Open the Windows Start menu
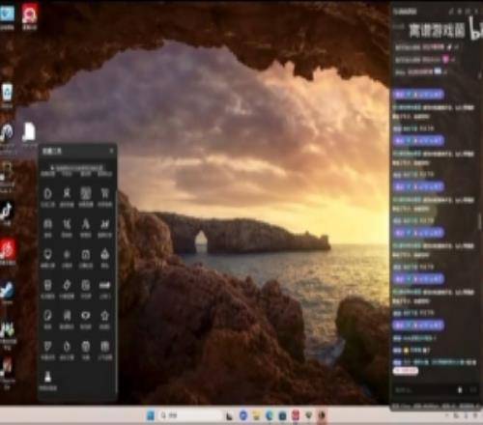Screen dimensions: 483x425 (151, 415)
